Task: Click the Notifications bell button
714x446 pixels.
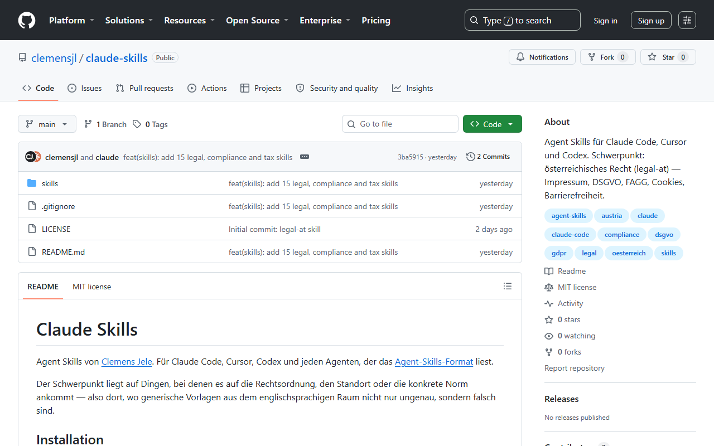Action: click(542, 57)
